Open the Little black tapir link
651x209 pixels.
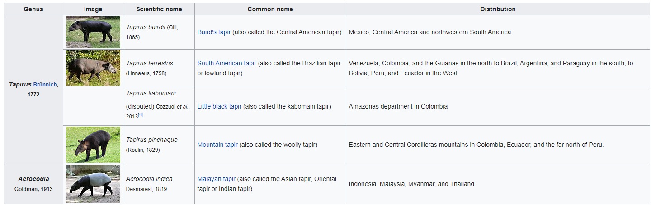click(219, 106)
